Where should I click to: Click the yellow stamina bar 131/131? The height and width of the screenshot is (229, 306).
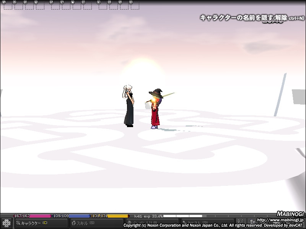[110, 216]
